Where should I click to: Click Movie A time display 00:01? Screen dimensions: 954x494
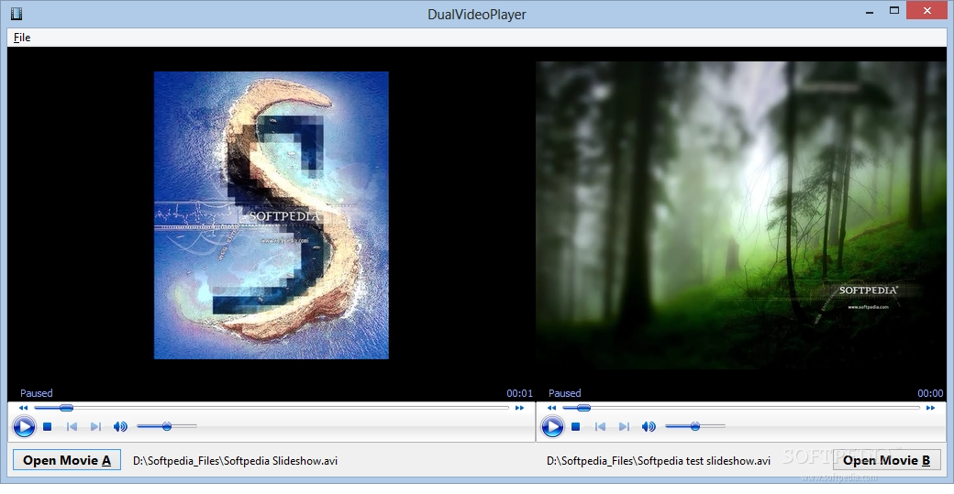click(519, 393)
